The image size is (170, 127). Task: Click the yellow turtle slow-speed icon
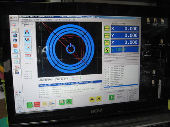point(92,99)
